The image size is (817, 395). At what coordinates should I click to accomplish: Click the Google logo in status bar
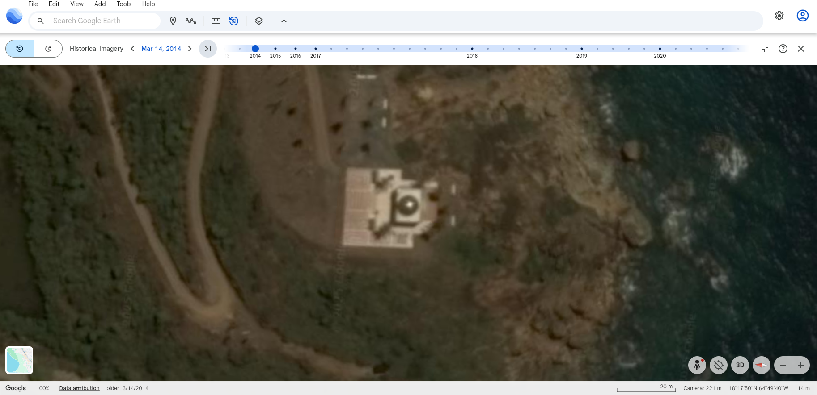16,388
